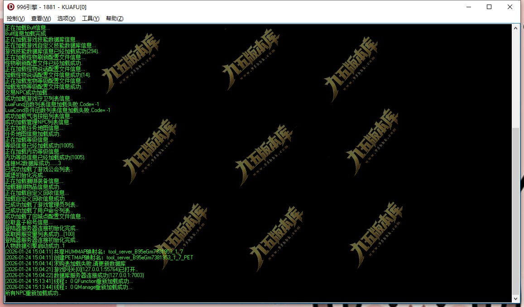Click the line '游戏技能数据库信息已经加载成功(294).'
The width and height of the screenshot is (524, 307).
[x=52, y=51]
